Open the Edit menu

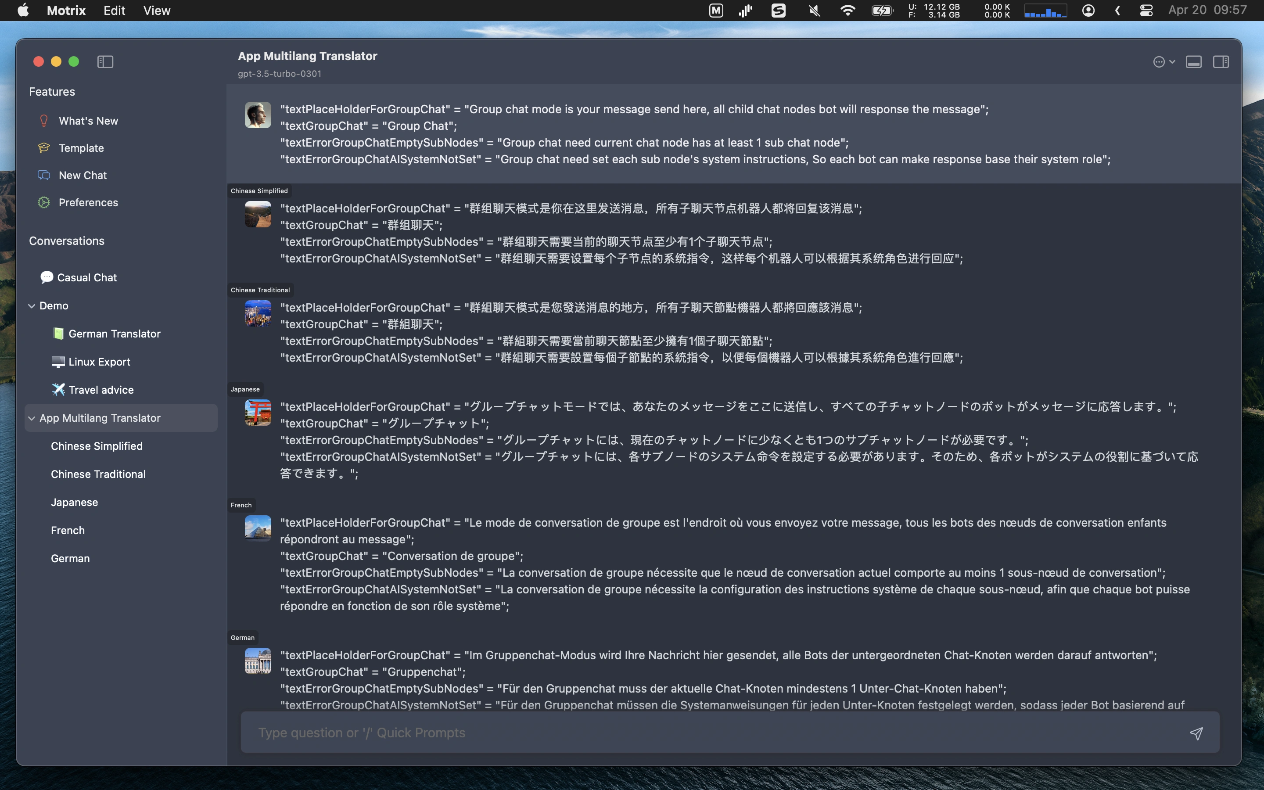[x=114, y=11]
